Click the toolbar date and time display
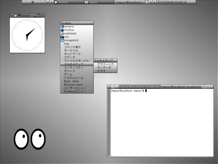Screen dimensions: 218x164 pos(176,2)
